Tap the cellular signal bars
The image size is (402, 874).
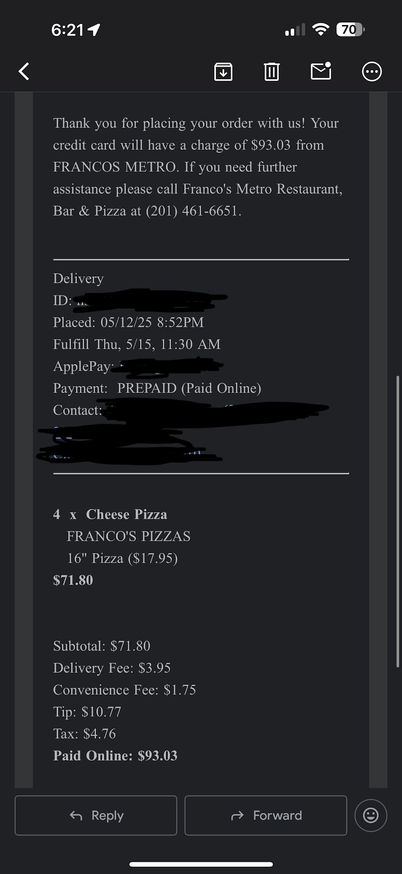295,30
